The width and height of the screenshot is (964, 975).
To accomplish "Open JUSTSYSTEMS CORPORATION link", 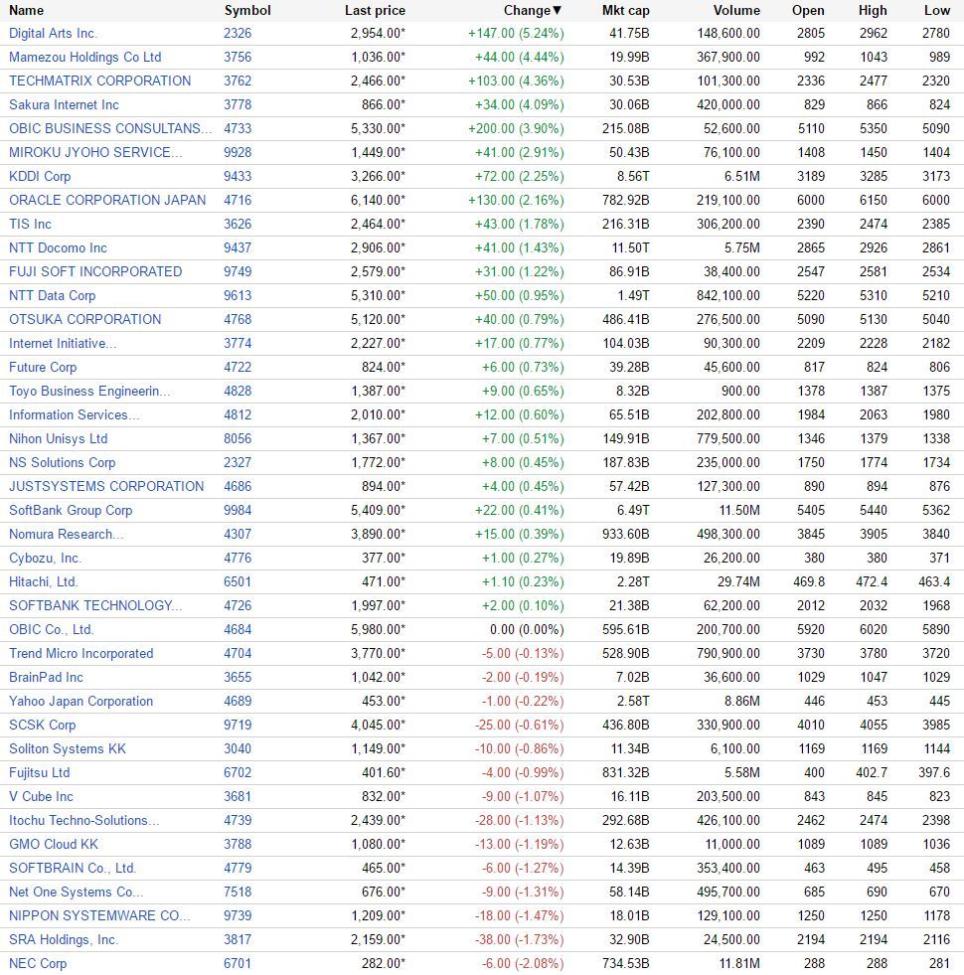I will pyautogui.click(x=106, y=486).
